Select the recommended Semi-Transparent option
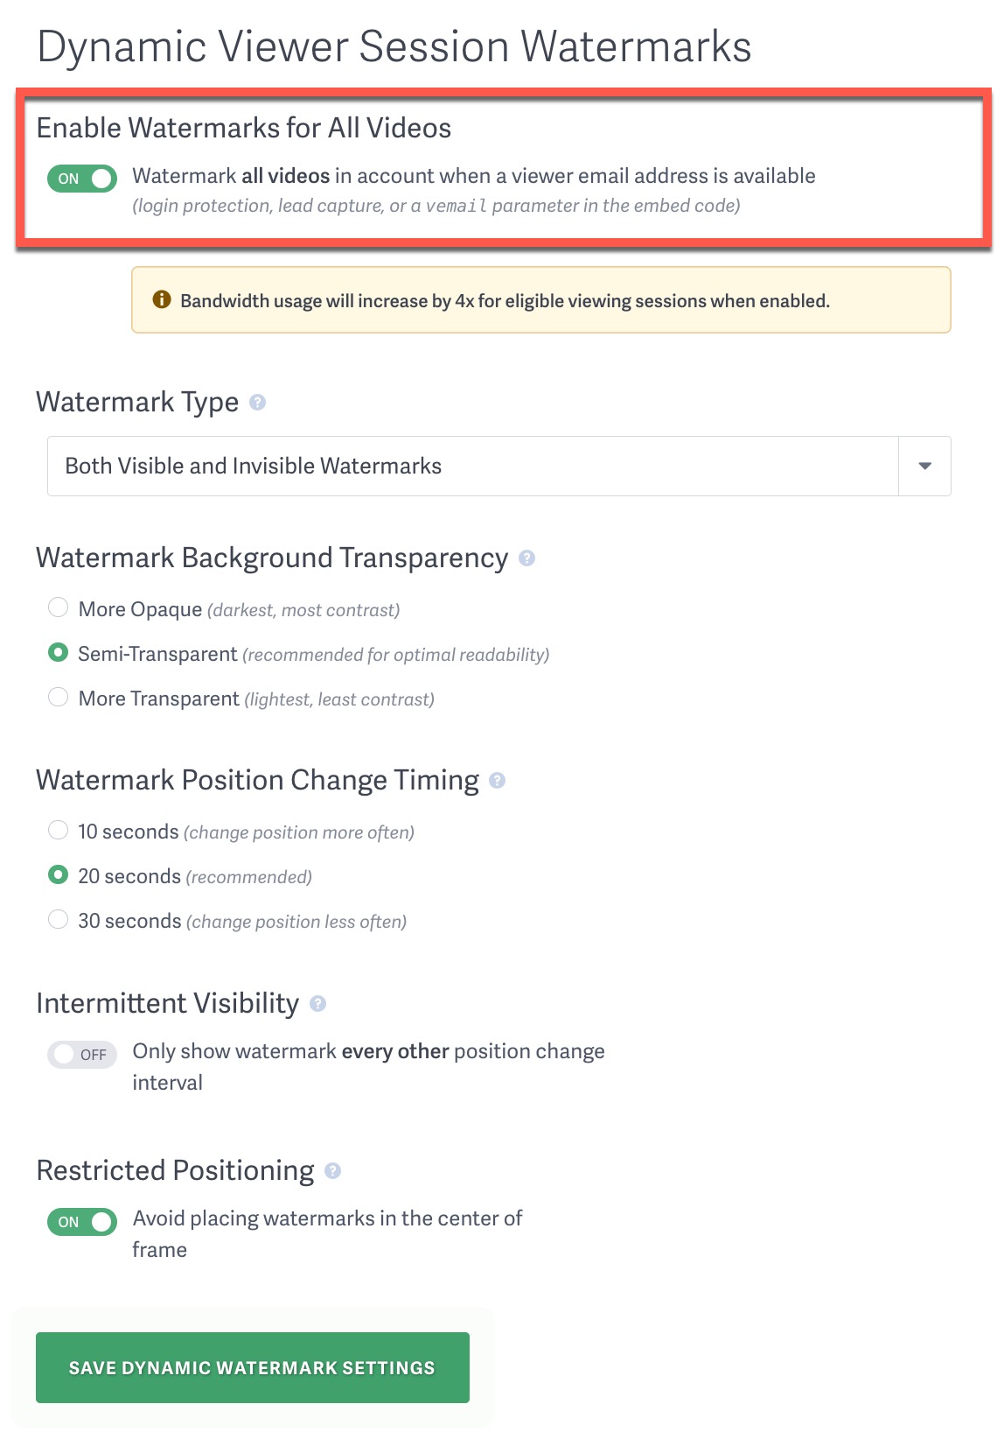This screenshot has width=1004, height=1432. pyautogui.click(x=58, y=651)
